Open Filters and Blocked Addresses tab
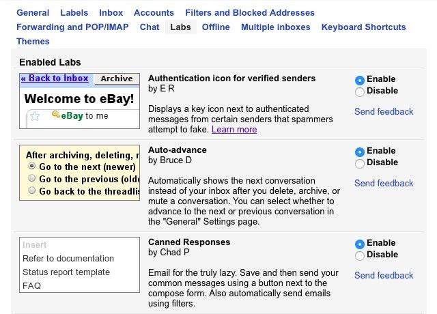The width and height of the screenshot is (437, 314). click(x=250, y=12)
